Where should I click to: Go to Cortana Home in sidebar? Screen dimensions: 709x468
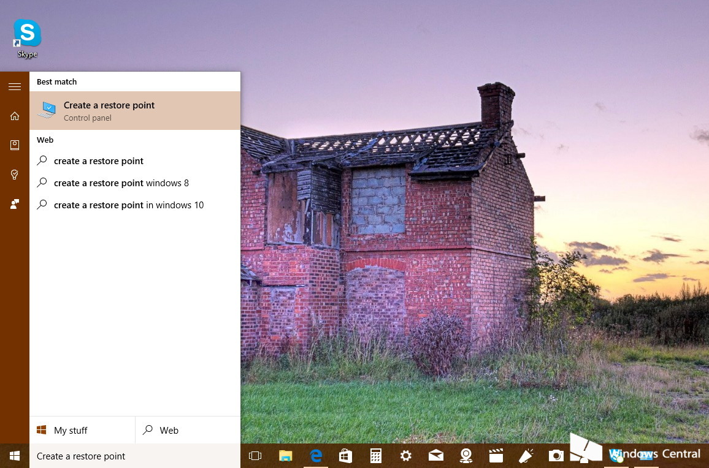pyautogui.click(x=15, y=116)
